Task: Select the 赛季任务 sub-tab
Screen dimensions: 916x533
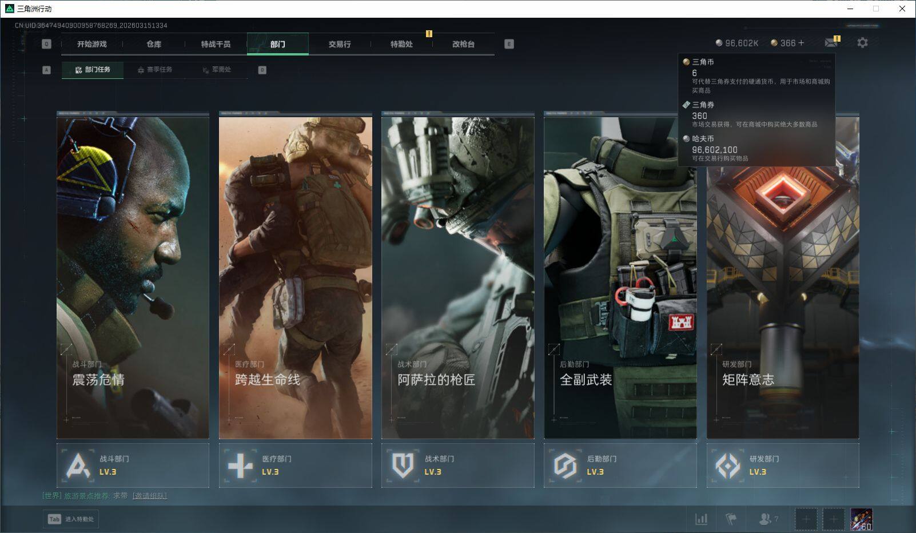Action: 154,70
